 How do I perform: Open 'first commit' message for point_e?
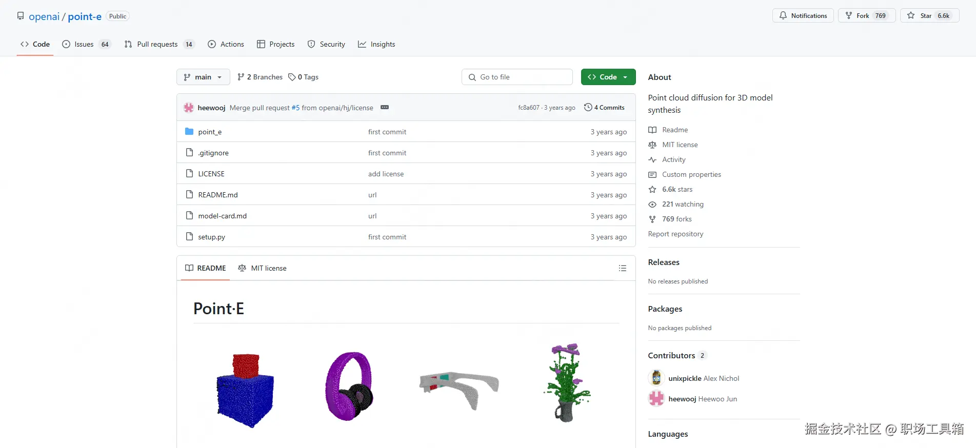click(387, 132)
